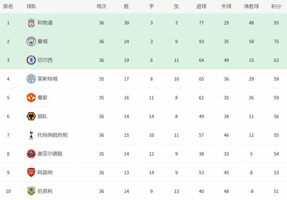This screenshot has width=287, height=200.
Task: Sort by the 积分 points column header
Action: 276,6
